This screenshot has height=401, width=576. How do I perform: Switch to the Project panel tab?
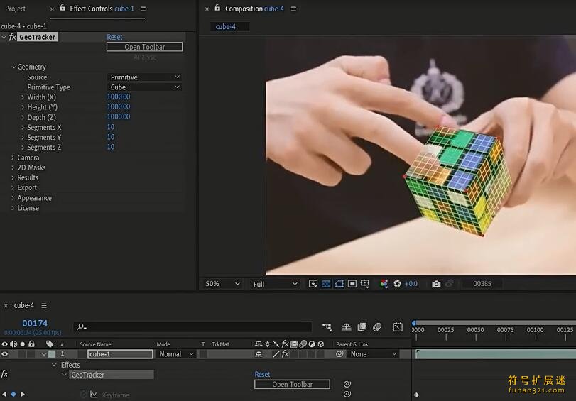click(x=15, y=9)
